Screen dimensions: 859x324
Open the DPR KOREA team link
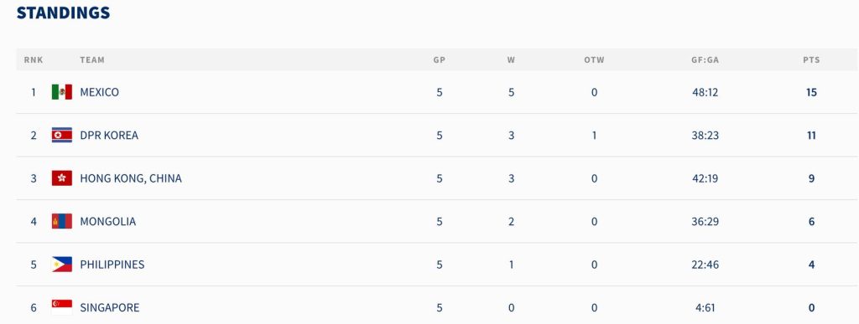[109, 136]
